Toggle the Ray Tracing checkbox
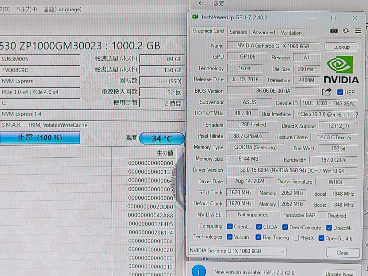The image size is (368, 276). click(258, 237)
